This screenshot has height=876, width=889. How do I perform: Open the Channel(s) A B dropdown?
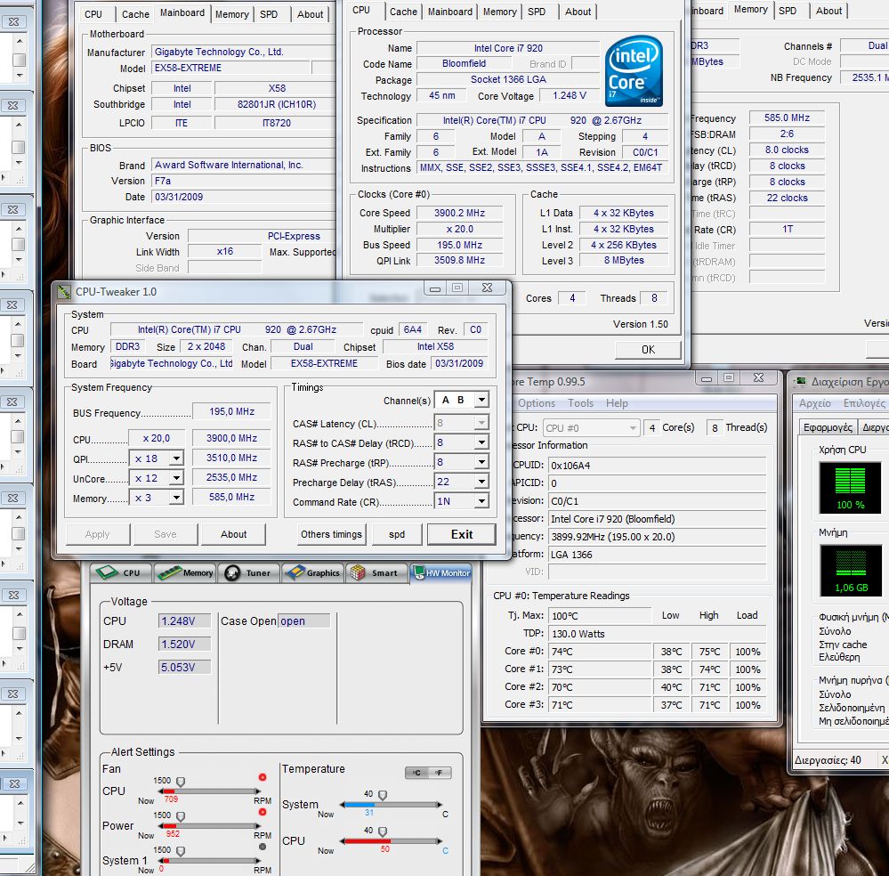[x=481, y=400]
